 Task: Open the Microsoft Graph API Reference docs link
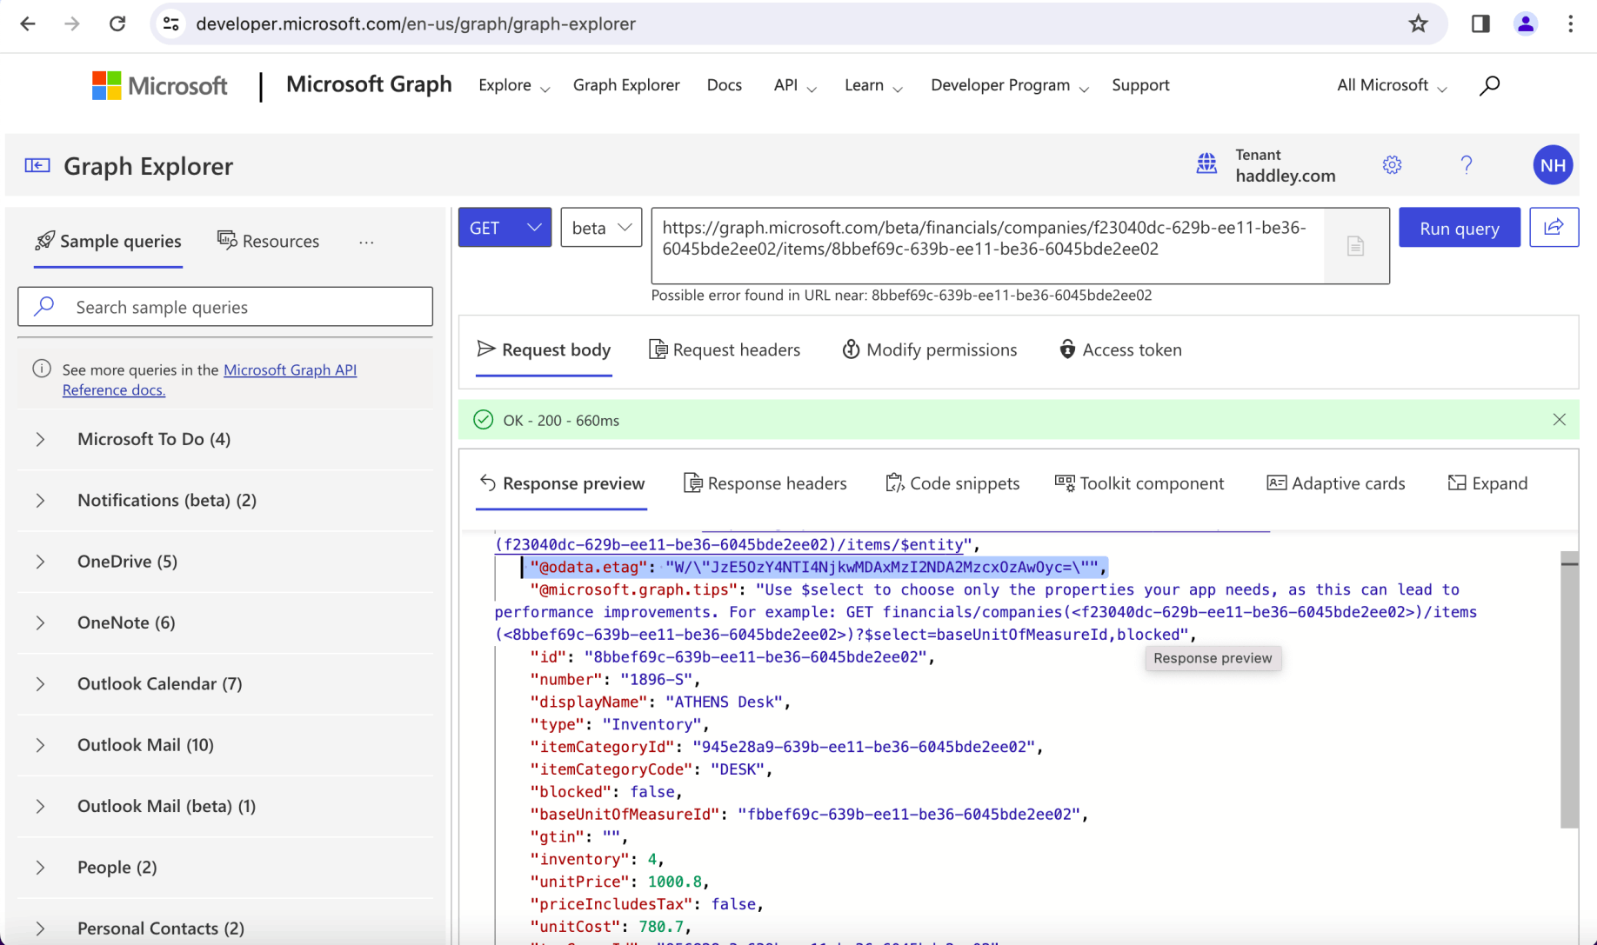(x=290, y=370)
